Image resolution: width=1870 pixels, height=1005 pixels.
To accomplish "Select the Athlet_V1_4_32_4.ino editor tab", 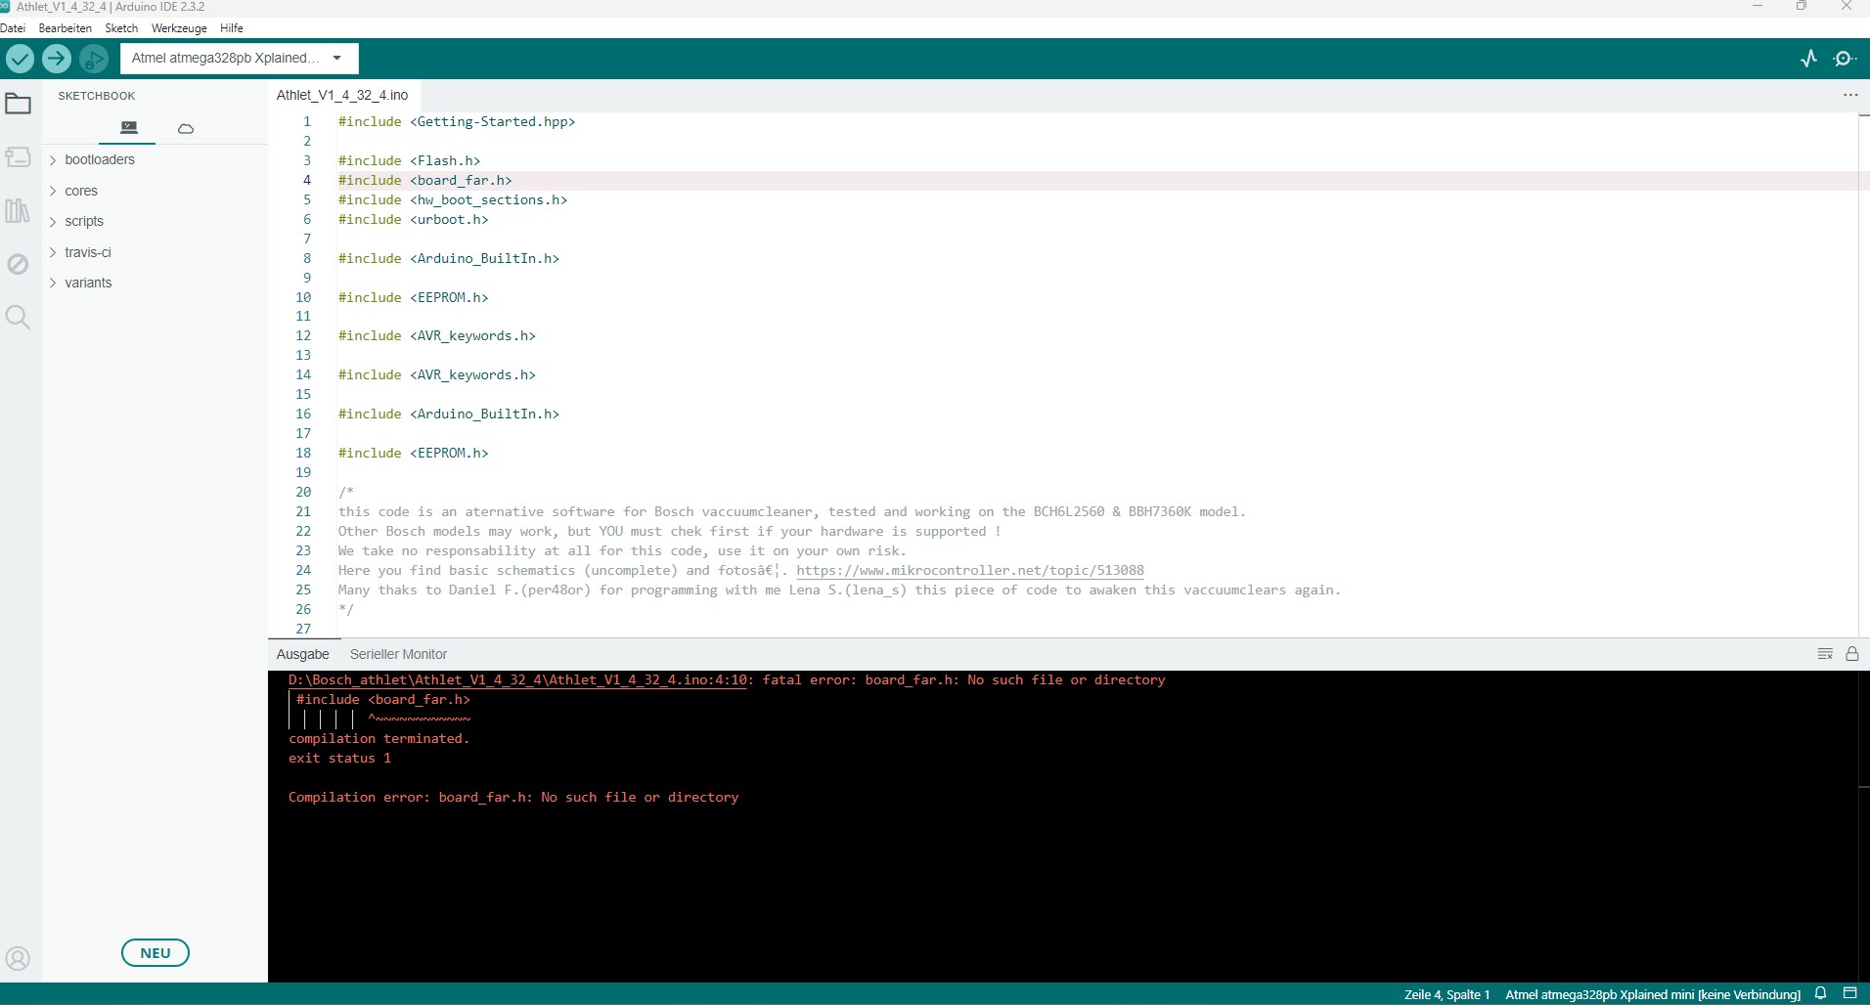I will pos(342,95).
